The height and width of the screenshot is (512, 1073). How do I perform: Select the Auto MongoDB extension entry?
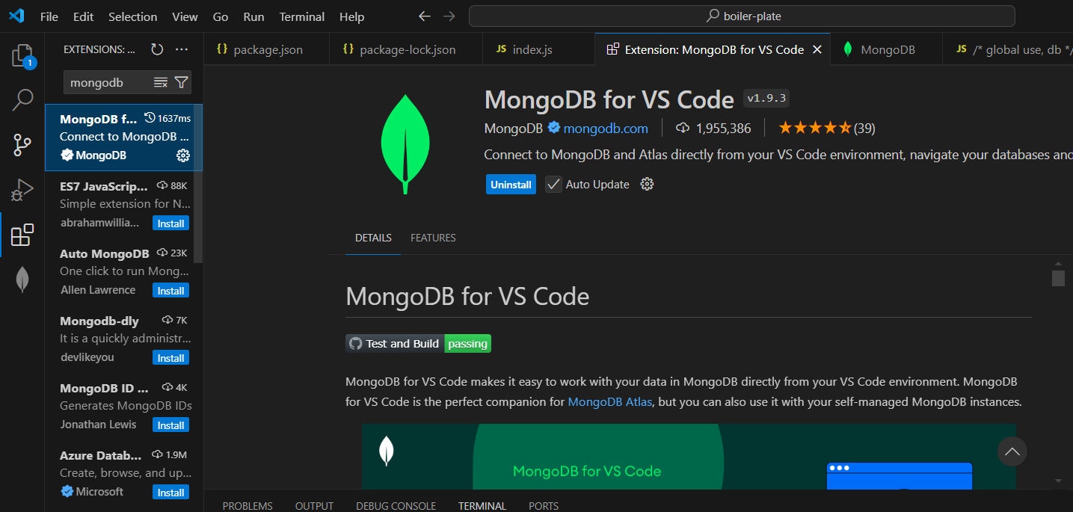123,272
